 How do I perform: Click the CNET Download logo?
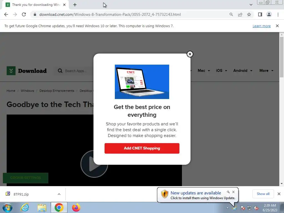(x=27, y=71)
